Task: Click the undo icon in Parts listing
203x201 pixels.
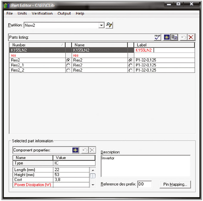Action: coord(184,37)
